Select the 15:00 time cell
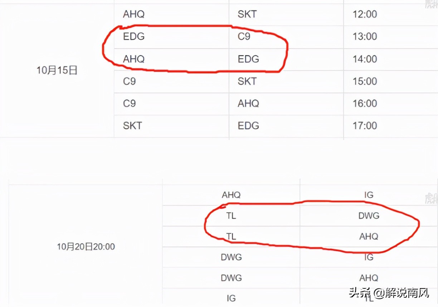The image size is (438, 307). click(365, 81)
